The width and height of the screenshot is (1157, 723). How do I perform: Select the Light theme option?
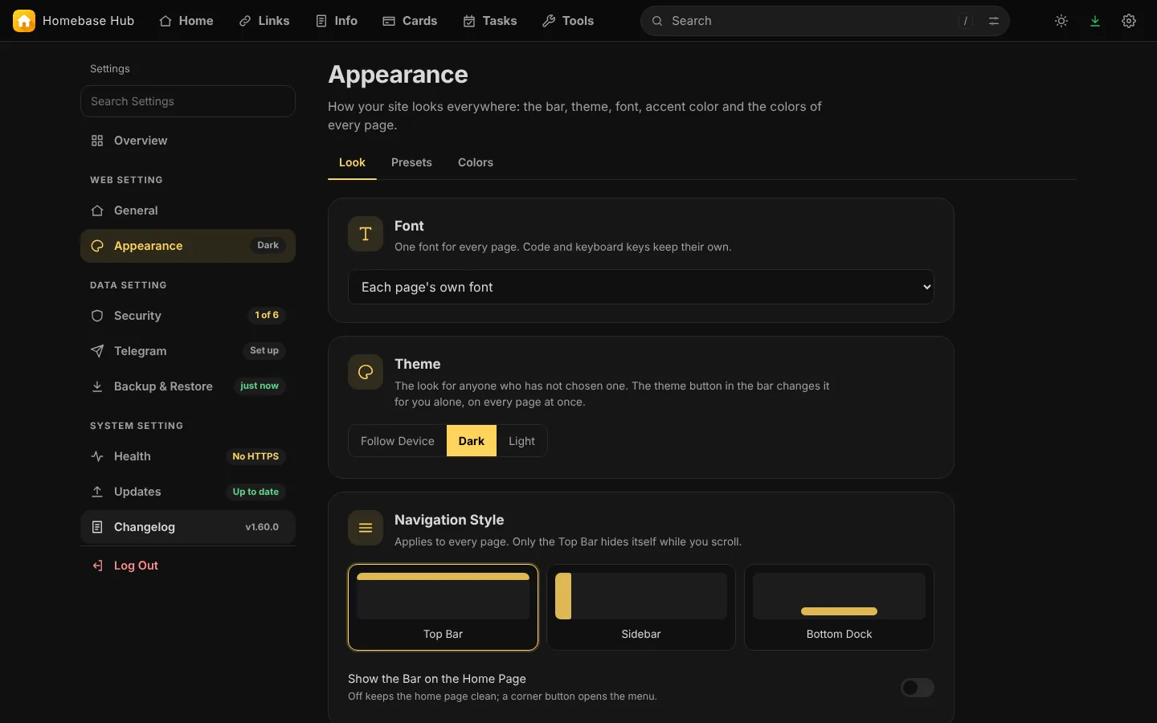point(521,441)
